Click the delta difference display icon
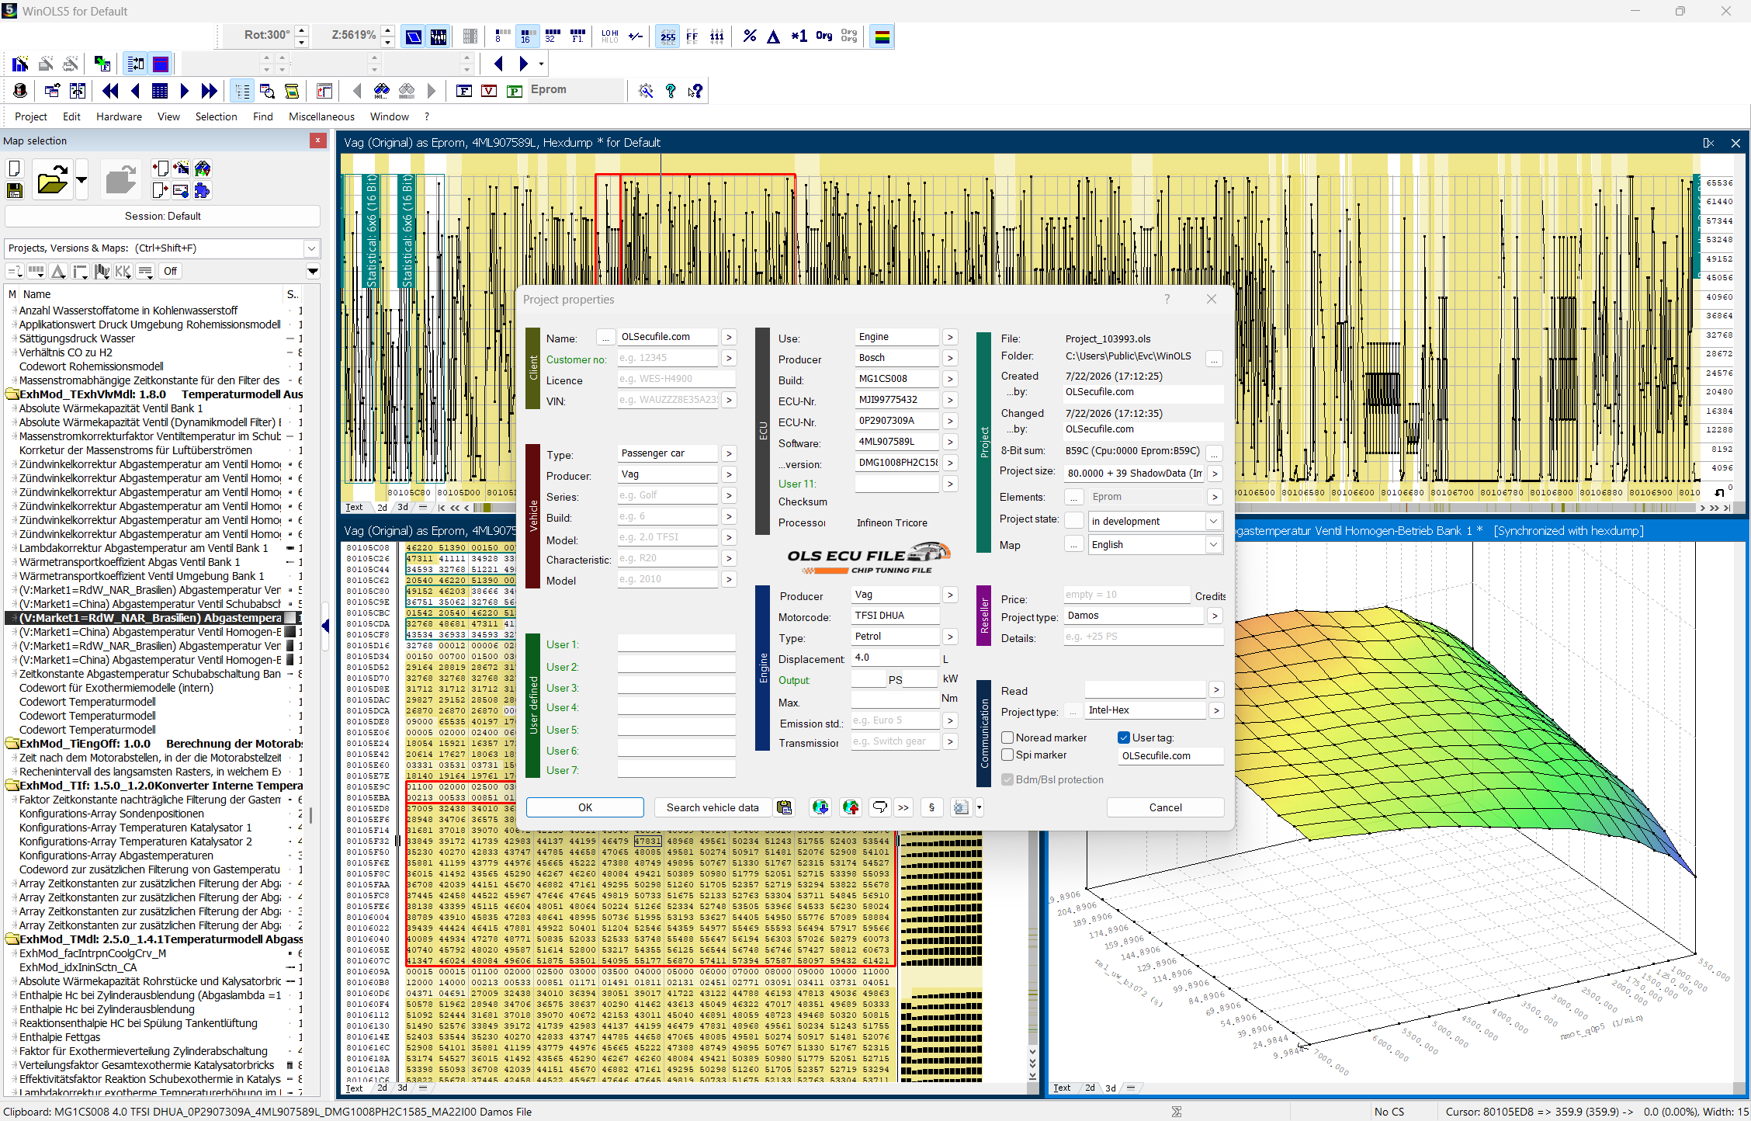Image resolution: width=1751 pixels, height=1121 pixels. [x=773, y=36]
